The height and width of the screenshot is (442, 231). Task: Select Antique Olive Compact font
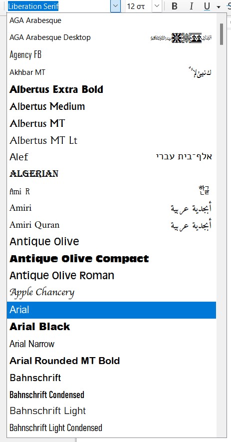111,259
